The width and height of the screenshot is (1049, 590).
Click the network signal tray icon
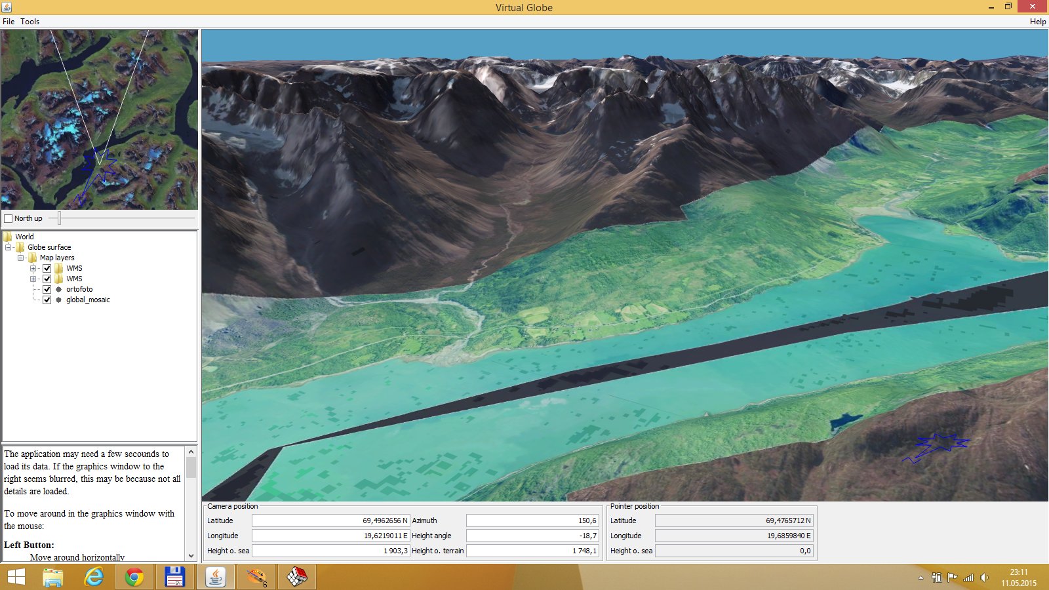pyautogui.click(x=968, y=578)
